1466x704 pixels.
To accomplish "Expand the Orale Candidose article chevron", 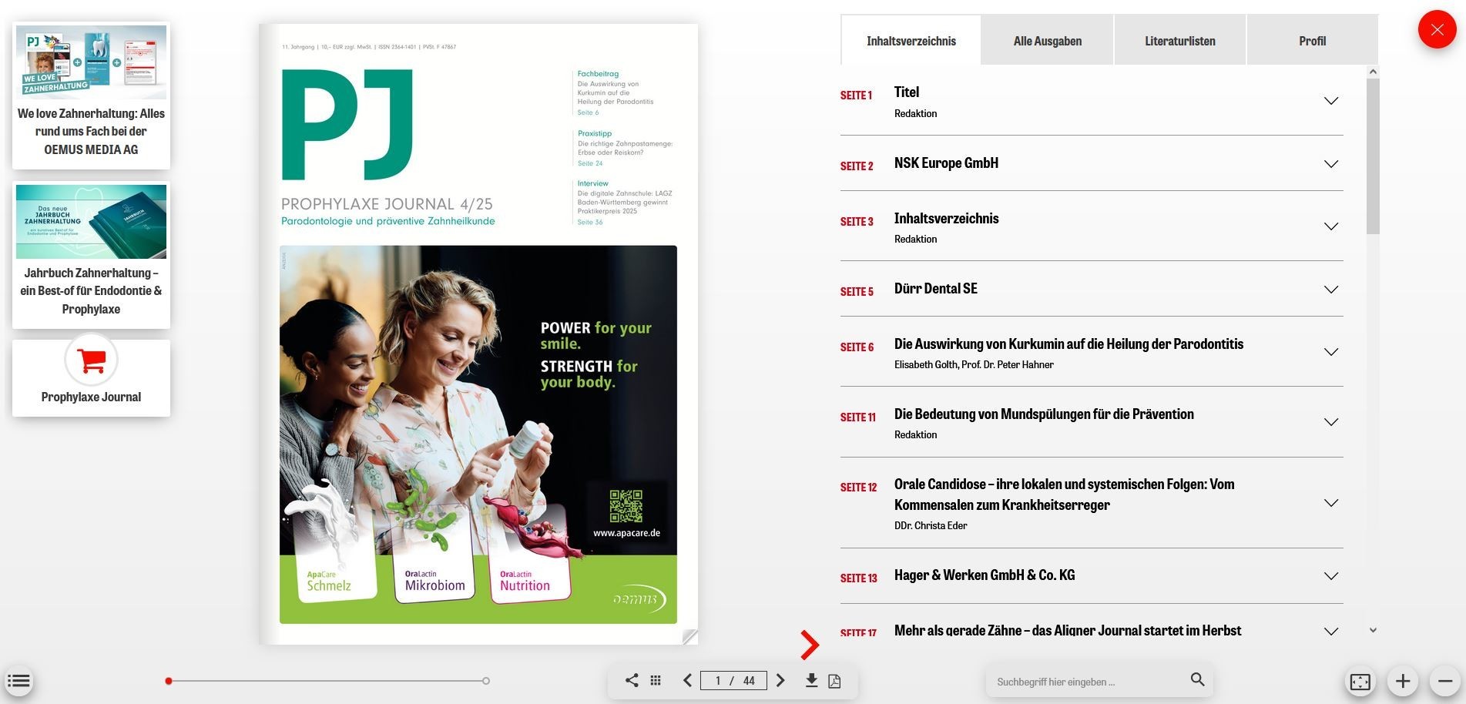I will (1330, 503).
